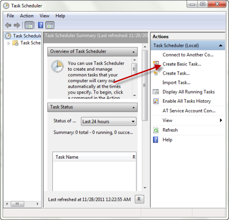Screen dimensions: 229x220
Task: Collapse the Task Status section
Action: [x=133, y=107]
